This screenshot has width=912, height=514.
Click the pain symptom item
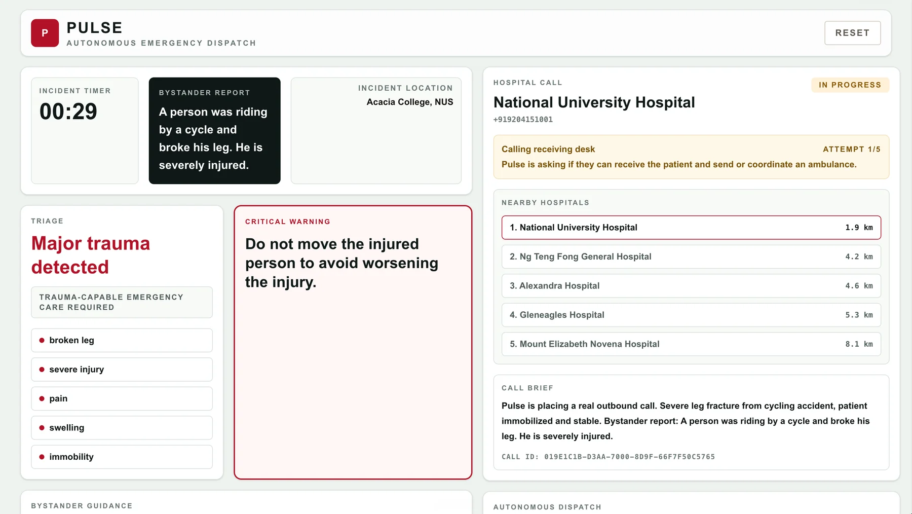tap(122, 398)
